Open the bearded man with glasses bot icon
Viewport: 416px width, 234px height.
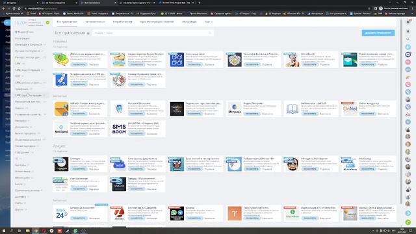[292, 164]
